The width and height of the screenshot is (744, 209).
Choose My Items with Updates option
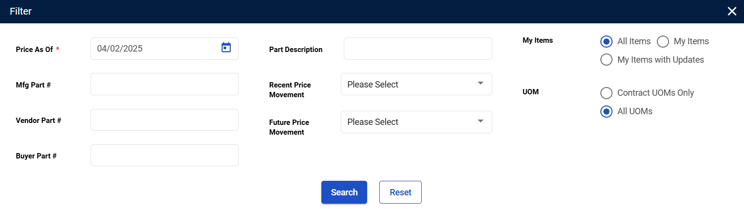tap(606, 60)
